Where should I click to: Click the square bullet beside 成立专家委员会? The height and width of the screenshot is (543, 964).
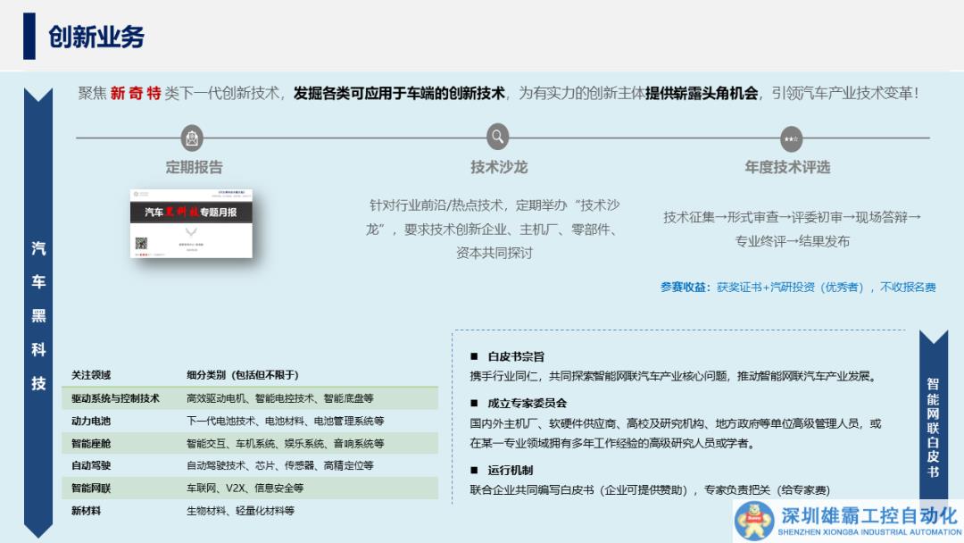coord(475,404)
